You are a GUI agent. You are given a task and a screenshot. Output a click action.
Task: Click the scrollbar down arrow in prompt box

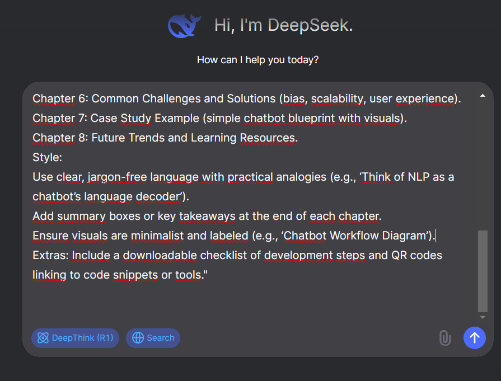pos(483,317)
